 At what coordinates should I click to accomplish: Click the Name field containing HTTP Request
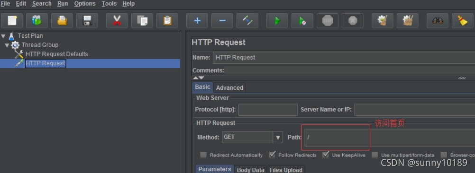[344, 57]
